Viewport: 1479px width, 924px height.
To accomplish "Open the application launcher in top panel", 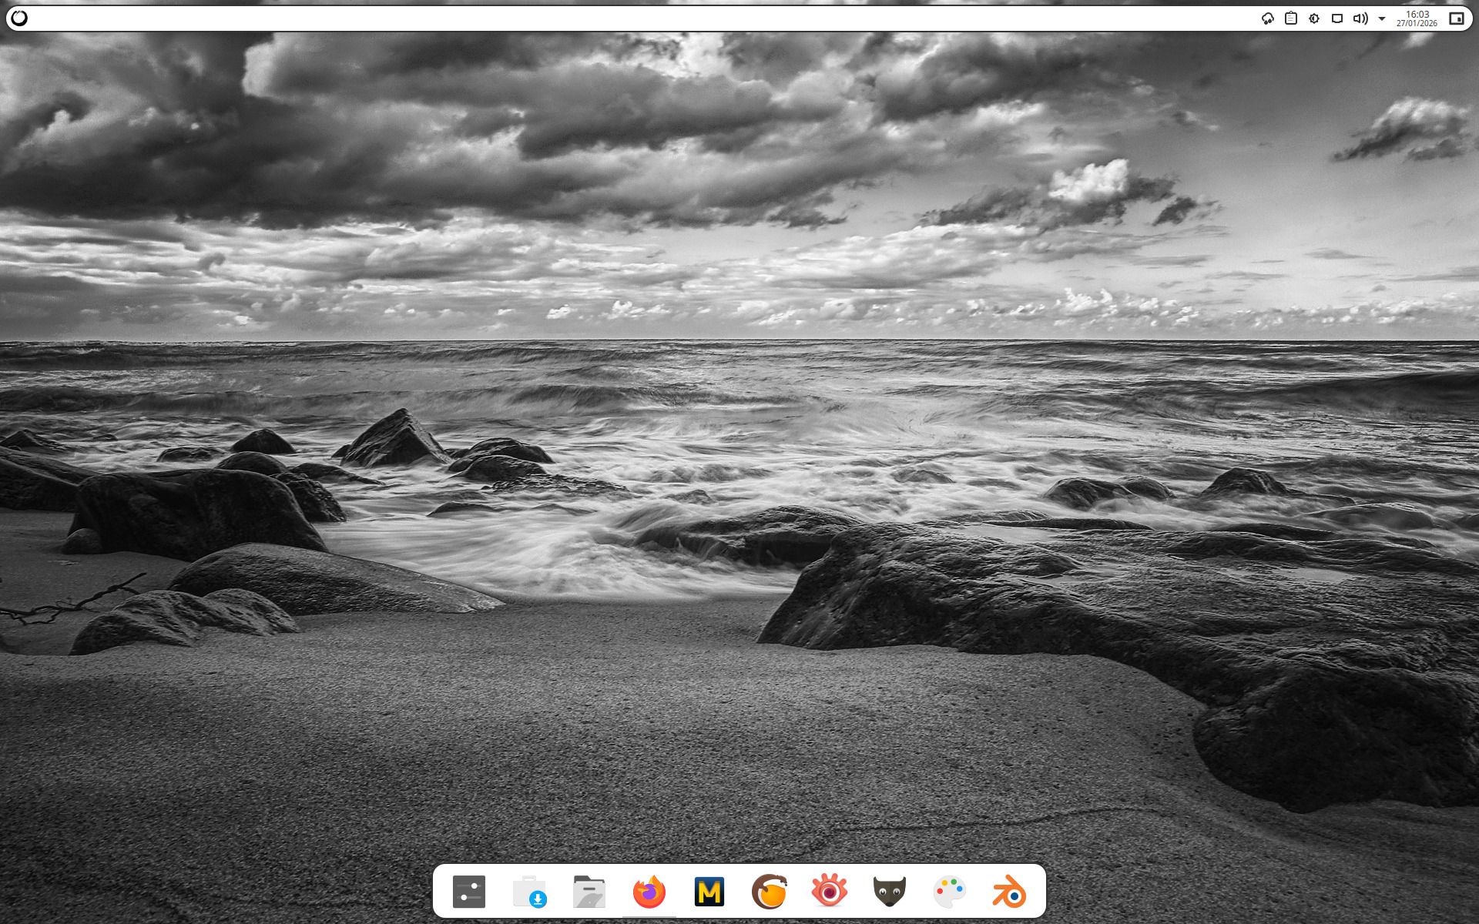I will point(19,18).
